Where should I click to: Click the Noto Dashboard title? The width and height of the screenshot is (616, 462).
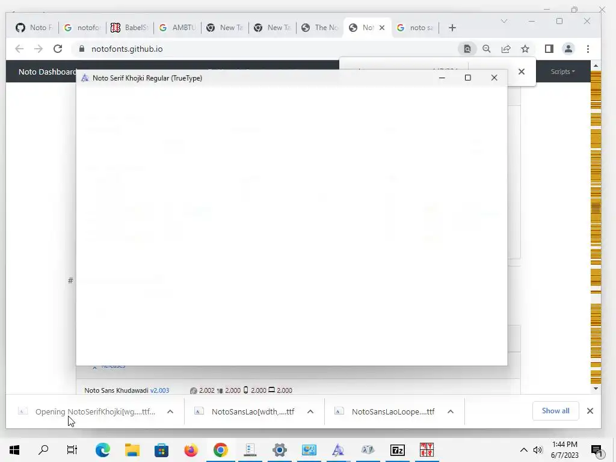coord(47,72)
